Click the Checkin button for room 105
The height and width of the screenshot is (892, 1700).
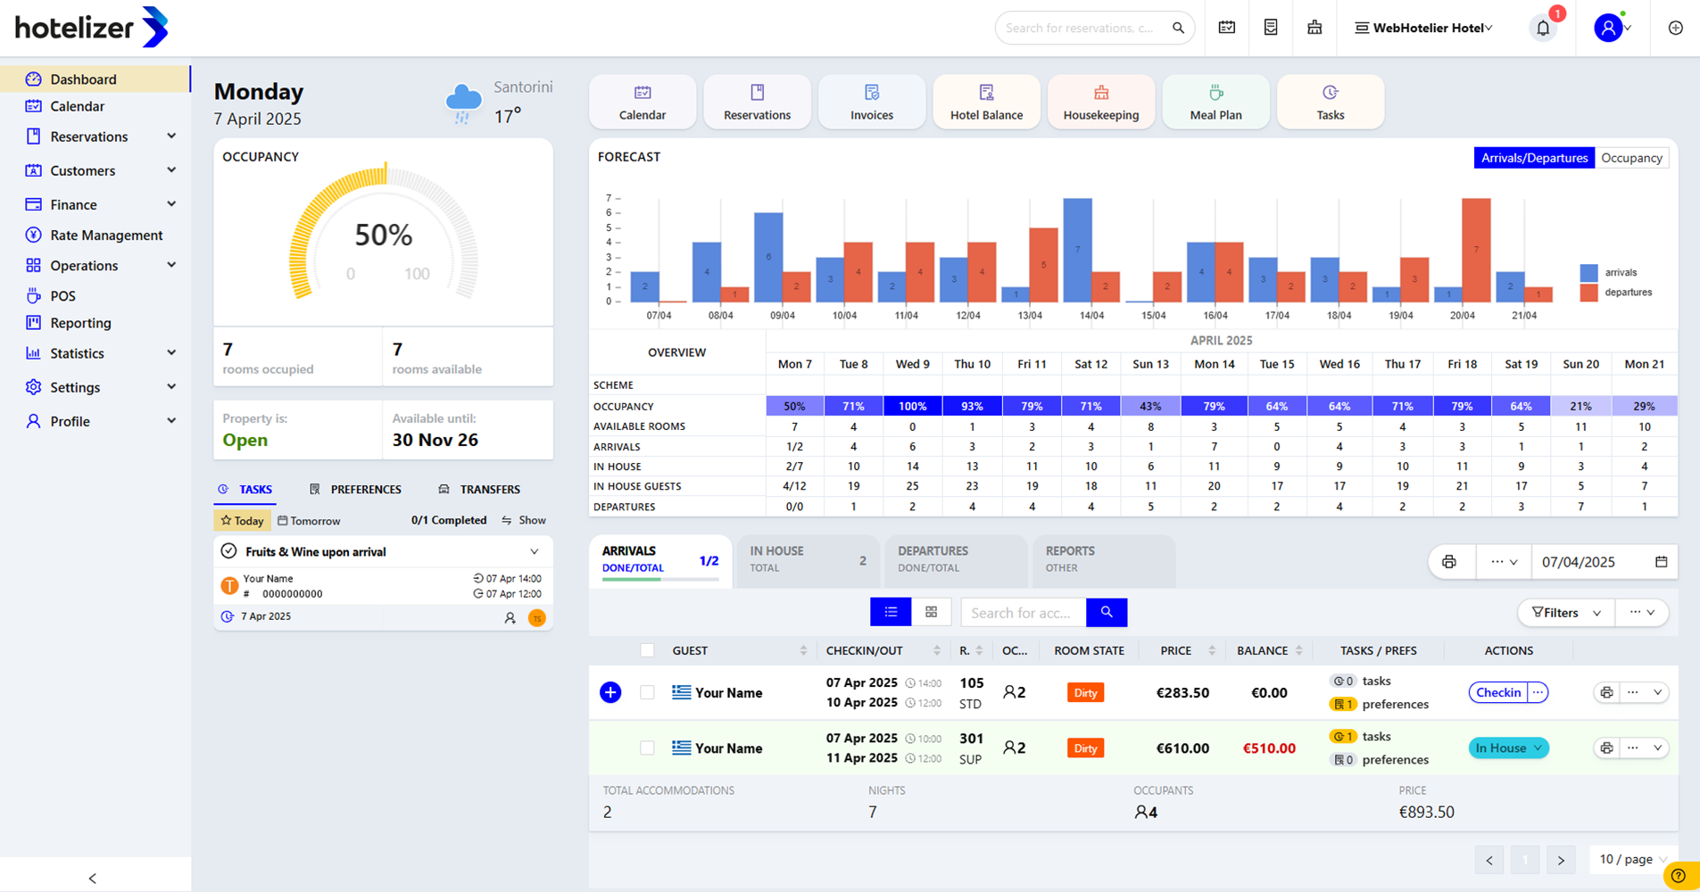(x=1497, y=692)
